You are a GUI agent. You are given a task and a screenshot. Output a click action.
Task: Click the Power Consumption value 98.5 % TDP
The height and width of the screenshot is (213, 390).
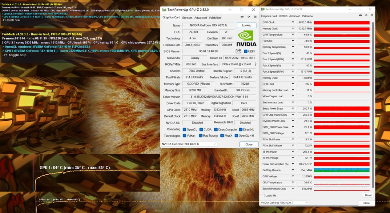[x=305, y=164]
